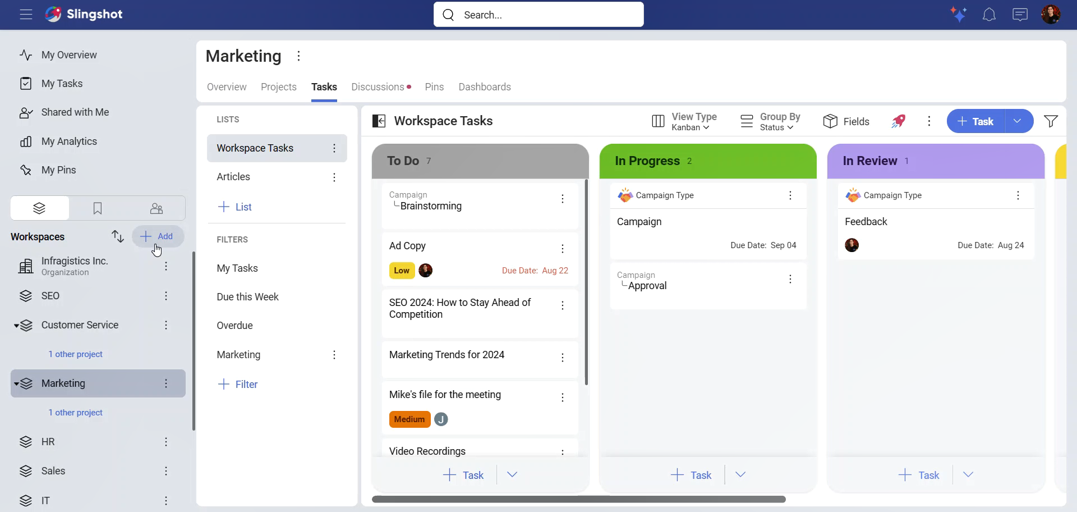Open the Fields settings
The width and height of the screenshot is (1077, 512).
846,121
